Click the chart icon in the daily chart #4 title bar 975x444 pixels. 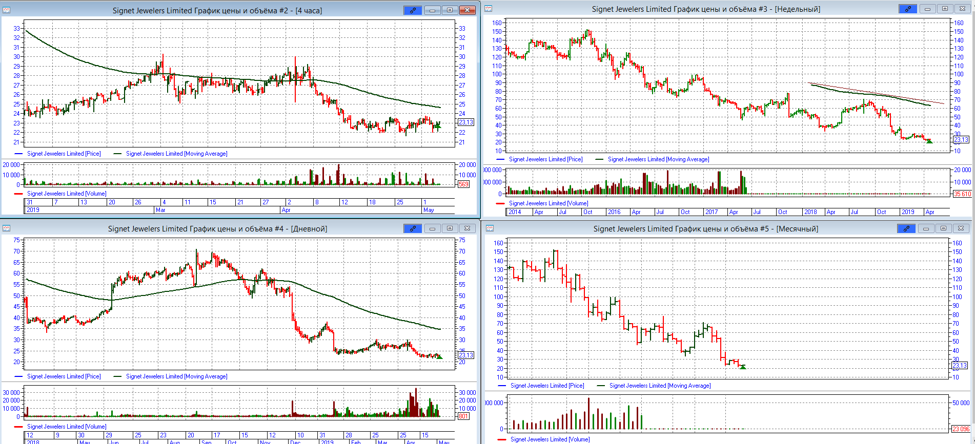pos(7,228)
